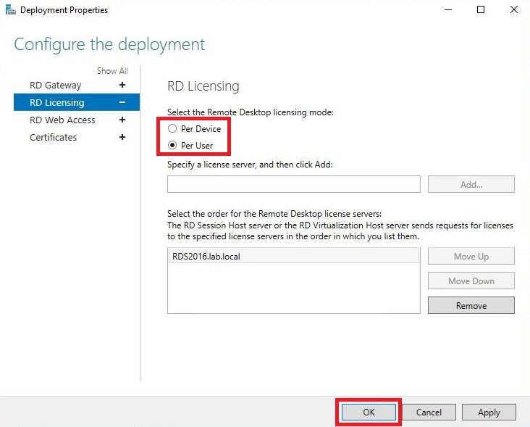Viewport: 530px width, 427px height.
Task: Open the Certificates section
Action: (x=53, y=137)
